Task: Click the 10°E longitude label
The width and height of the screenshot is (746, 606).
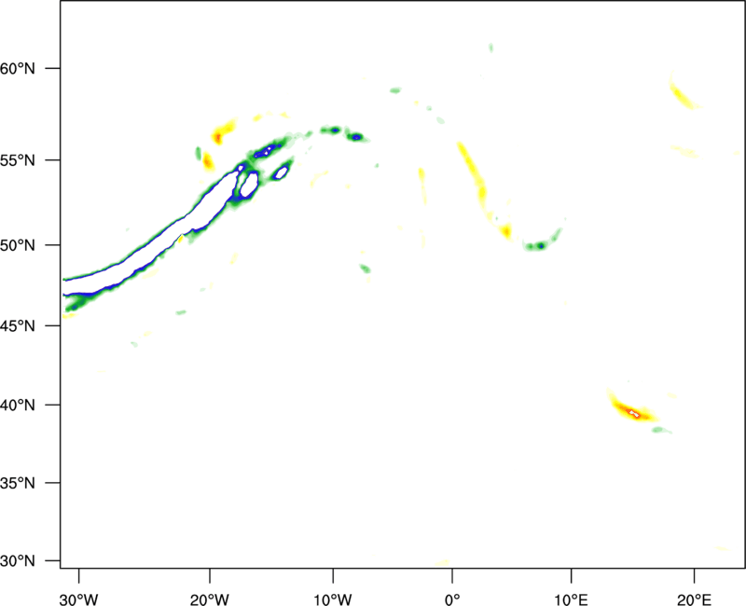Action: [x=571, y=599]
